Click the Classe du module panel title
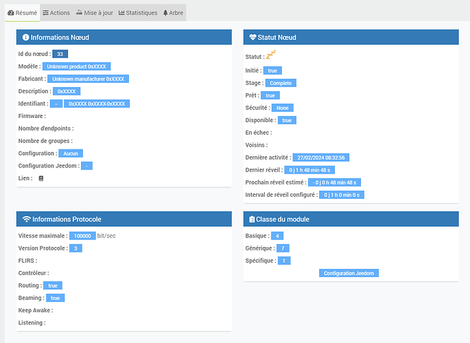Screen dimensions: 470x343 tap(283, 220)
